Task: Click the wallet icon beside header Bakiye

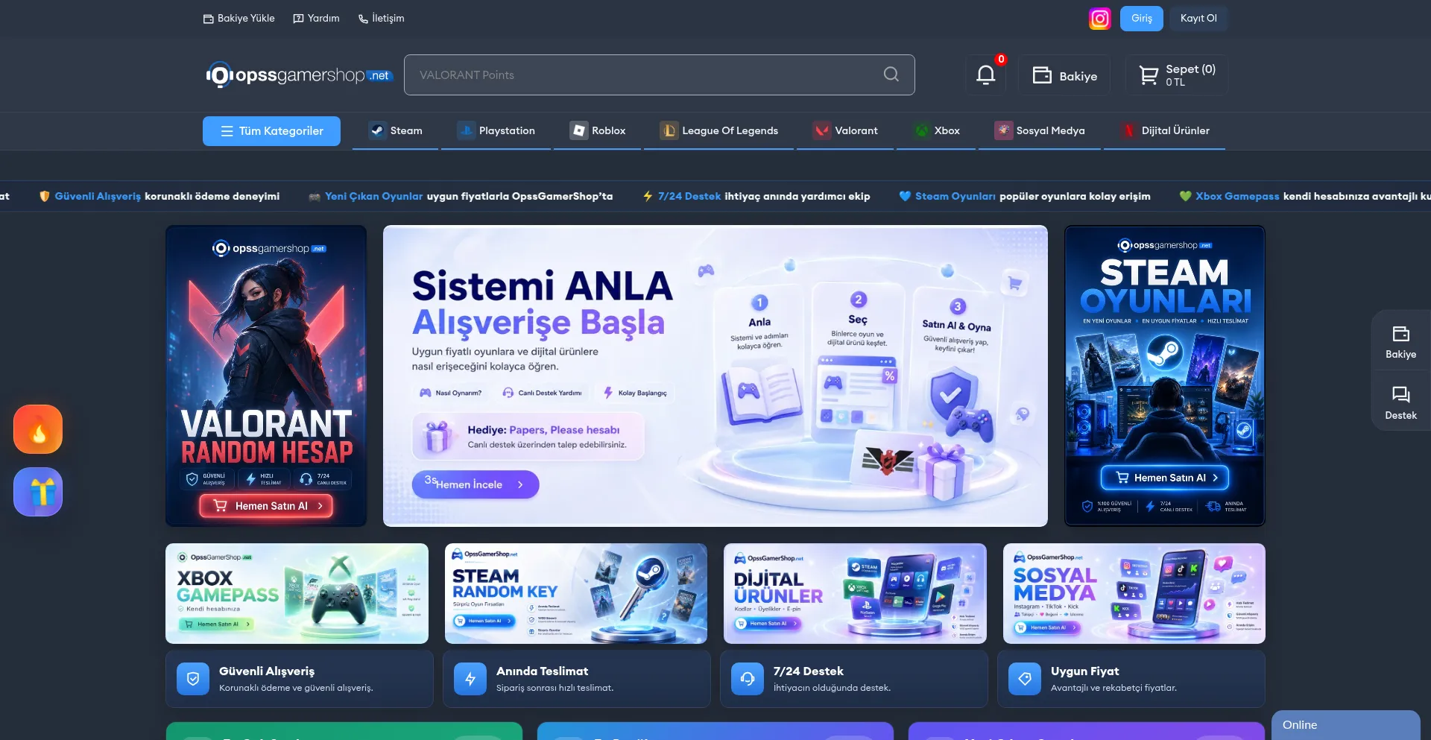Action: 1042,75
